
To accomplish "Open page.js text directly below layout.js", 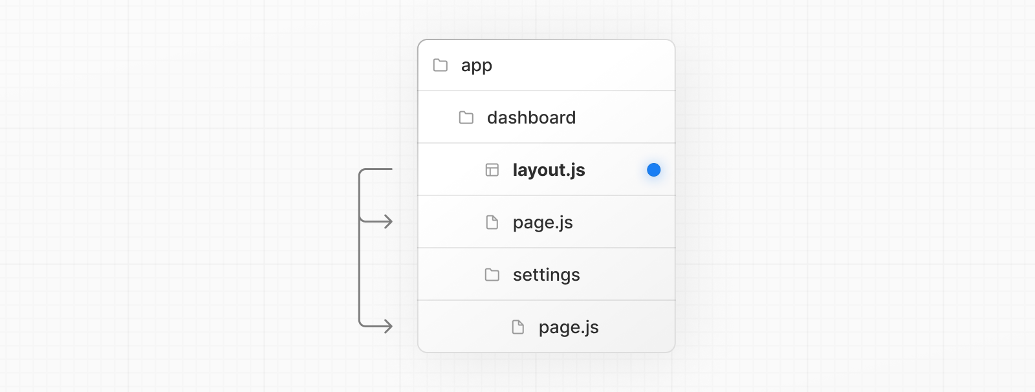I will tap(543, 223).
